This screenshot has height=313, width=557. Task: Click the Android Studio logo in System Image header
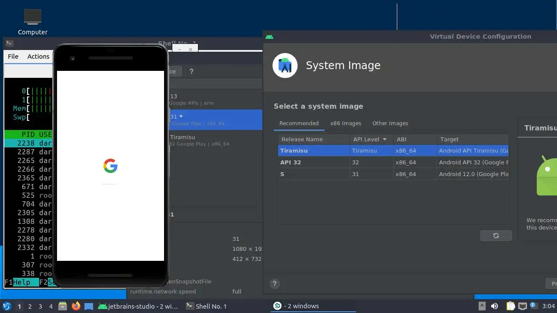(x=285, y=66)
